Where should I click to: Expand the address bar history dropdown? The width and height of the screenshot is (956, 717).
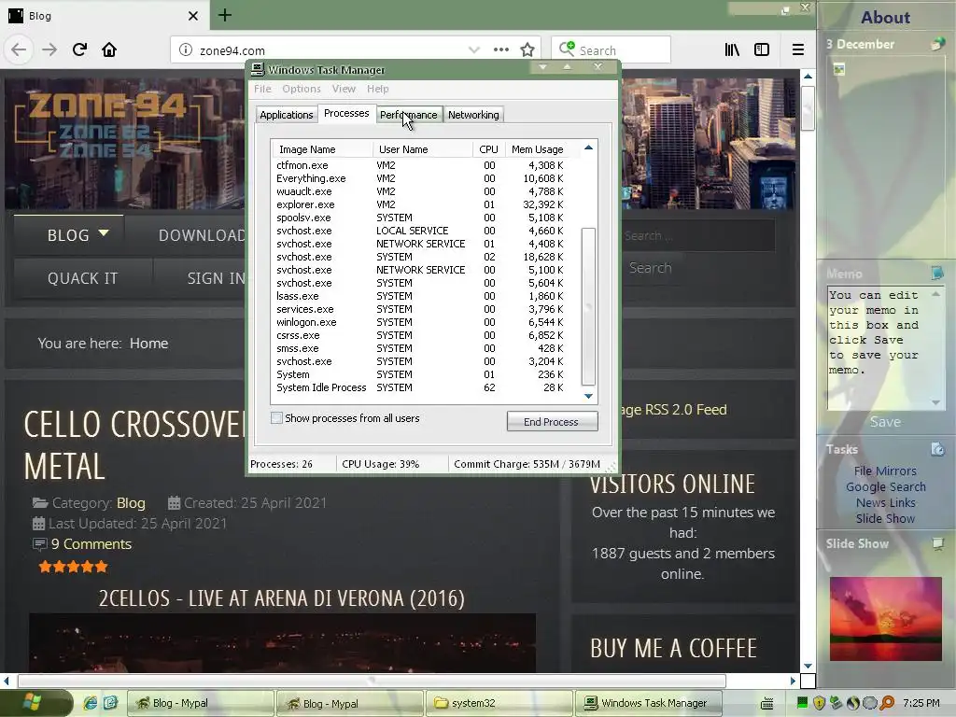click(473, 50)
